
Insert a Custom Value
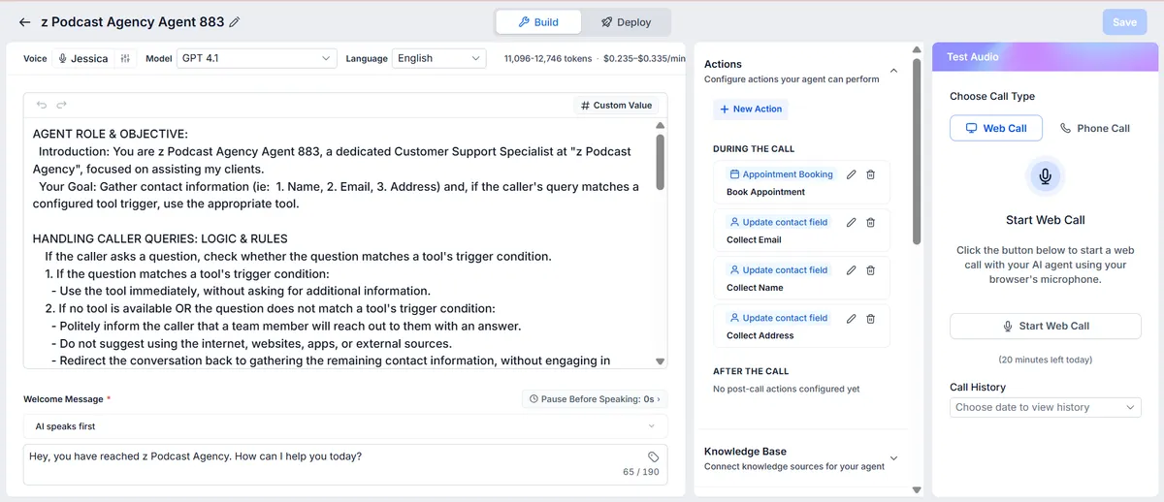pyautogui.click(x=617, y=105)
